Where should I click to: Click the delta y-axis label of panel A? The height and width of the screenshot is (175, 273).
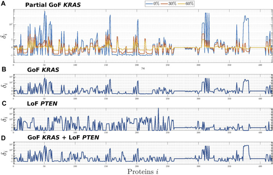6,37
